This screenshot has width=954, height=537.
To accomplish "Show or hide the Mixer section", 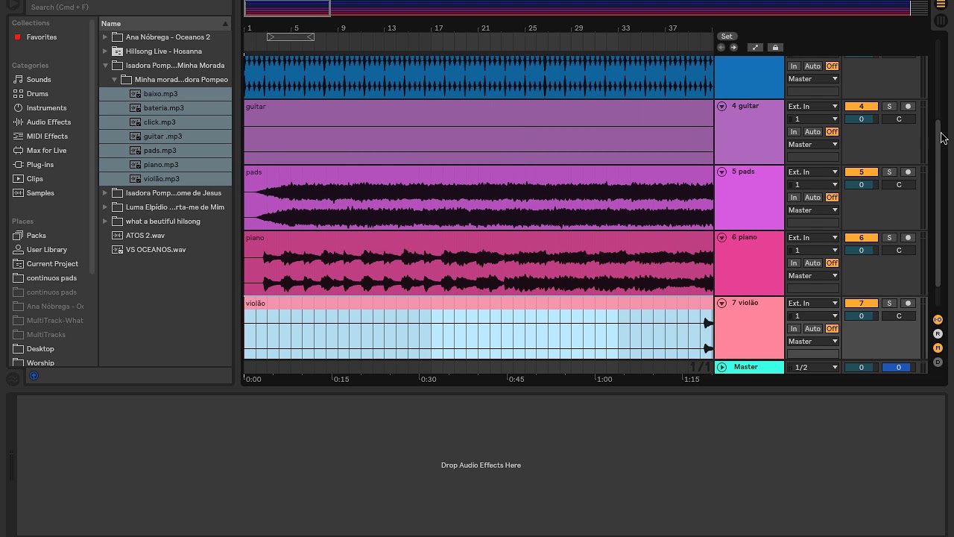I will [938, 348].
